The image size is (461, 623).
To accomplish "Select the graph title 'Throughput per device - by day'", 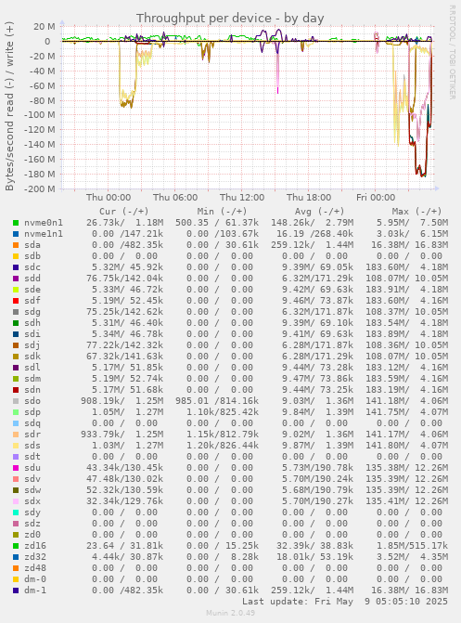I will pyautogui.click(x=230, y=19).
